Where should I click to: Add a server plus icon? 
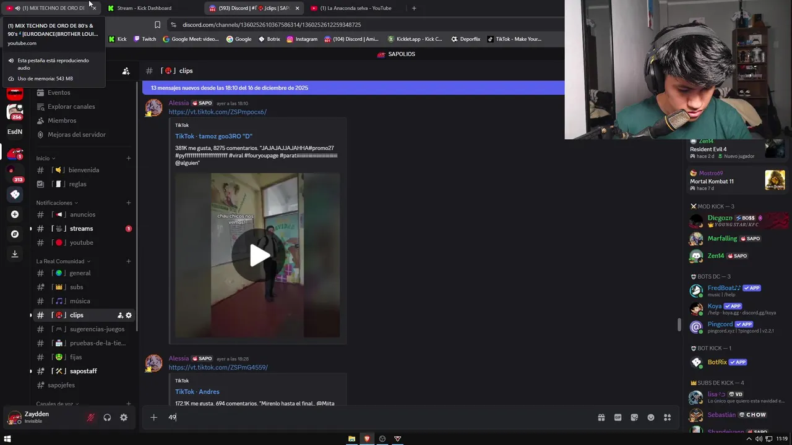15,214
